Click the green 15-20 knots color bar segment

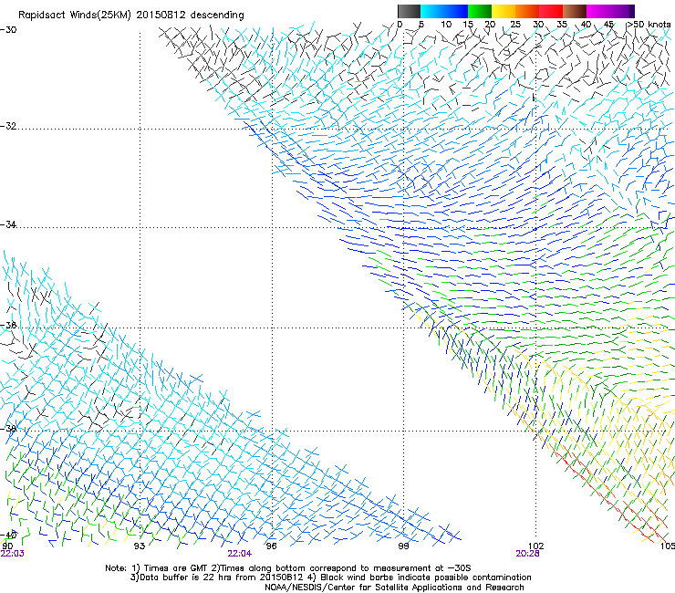pos(480,11)
